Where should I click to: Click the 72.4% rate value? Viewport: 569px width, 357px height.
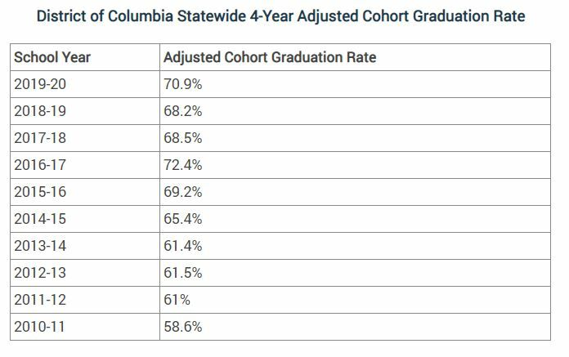point(183,166)
